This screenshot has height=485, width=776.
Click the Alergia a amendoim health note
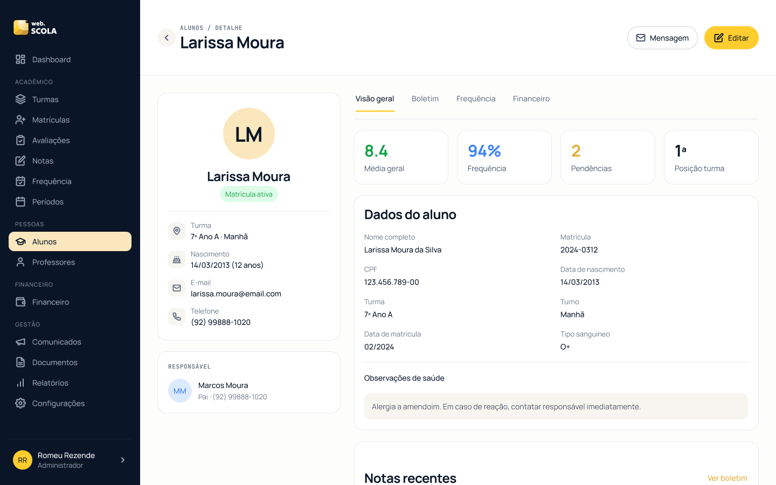556,406
